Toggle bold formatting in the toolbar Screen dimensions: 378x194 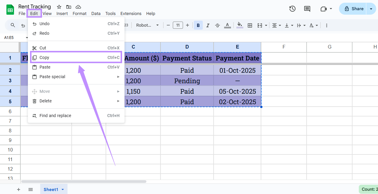pyautogui.click(x=198, y=25)
